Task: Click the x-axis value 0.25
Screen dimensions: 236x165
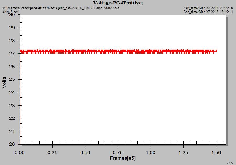Action: pyautogui.click(x=52, y=153)
